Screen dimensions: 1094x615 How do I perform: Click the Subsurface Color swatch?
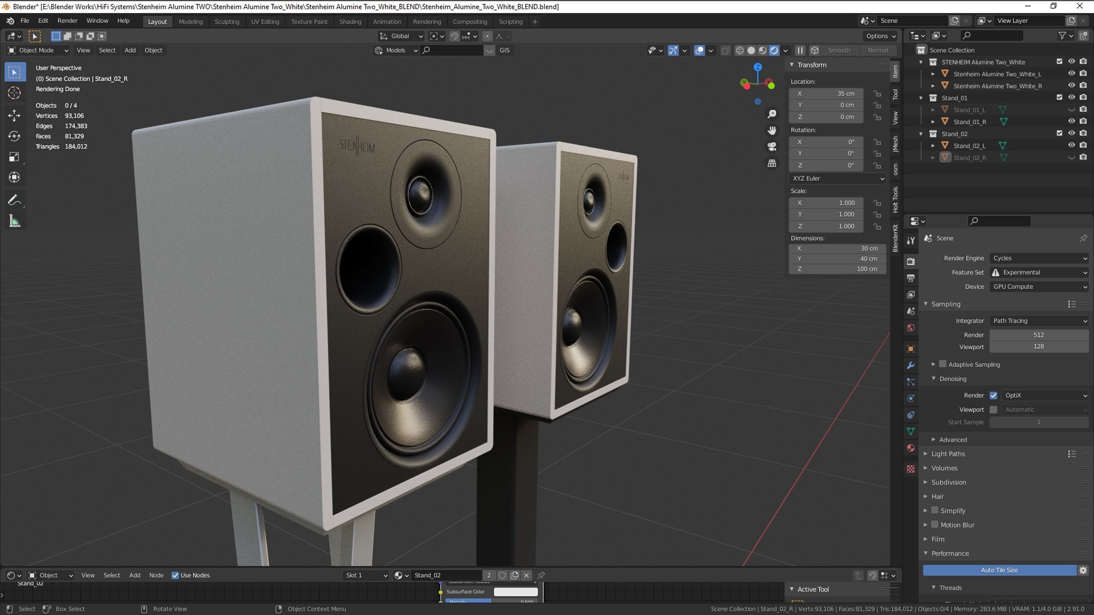coord(516,592)
